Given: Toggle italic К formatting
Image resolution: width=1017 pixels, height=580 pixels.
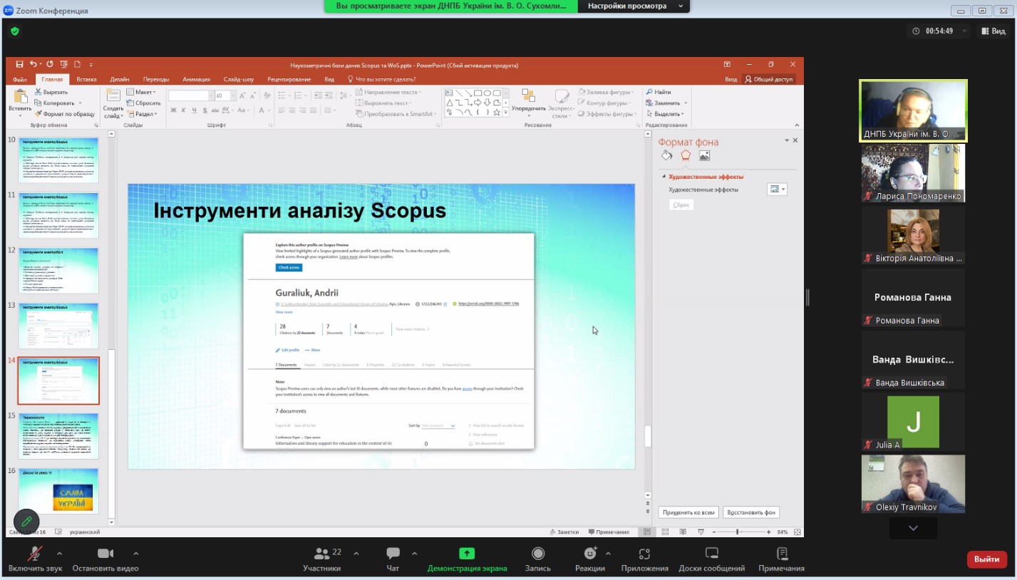Looking at the screenshot, I should pyautogui.click(x=183, y=110).
